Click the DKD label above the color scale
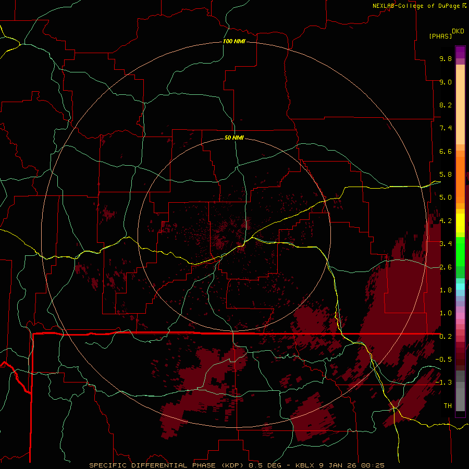 [458, 31]
